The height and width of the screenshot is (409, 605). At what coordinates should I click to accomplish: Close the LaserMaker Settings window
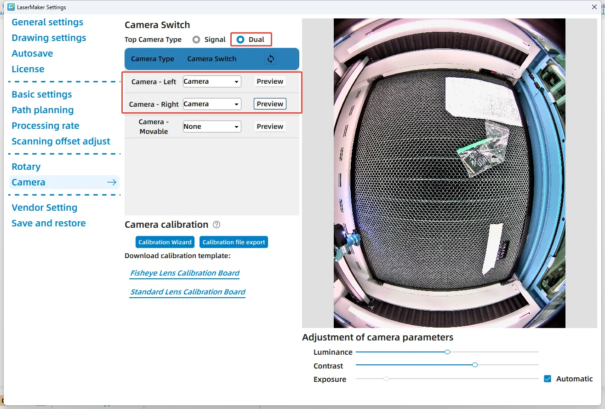(594, 7)
